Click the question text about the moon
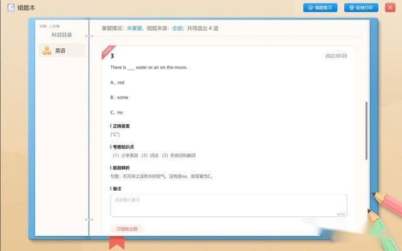 tap(149, 67)
